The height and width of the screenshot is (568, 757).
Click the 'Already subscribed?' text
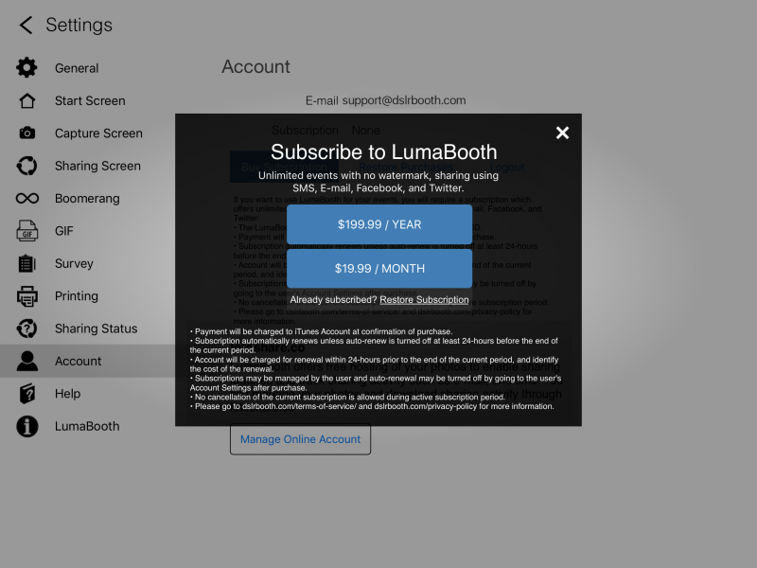pos(333,300)
